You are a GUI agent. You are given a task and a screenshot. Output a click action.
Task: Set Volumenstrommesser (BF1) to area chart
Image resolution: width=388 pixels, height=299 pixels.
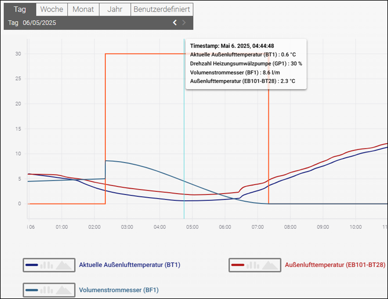[x=63, y=290]
